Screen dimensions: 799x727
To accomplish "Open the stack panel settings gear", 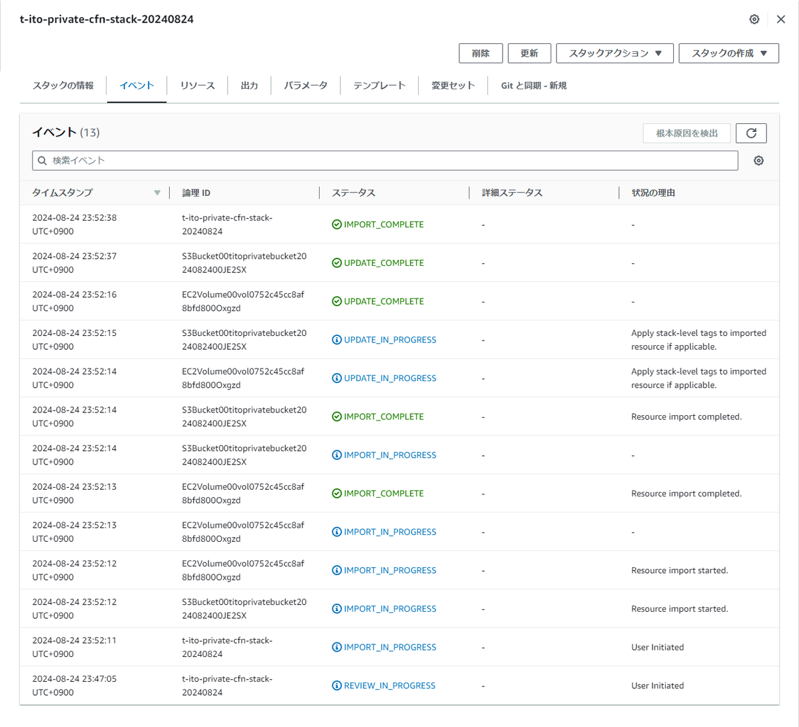I will coord(754,19).
